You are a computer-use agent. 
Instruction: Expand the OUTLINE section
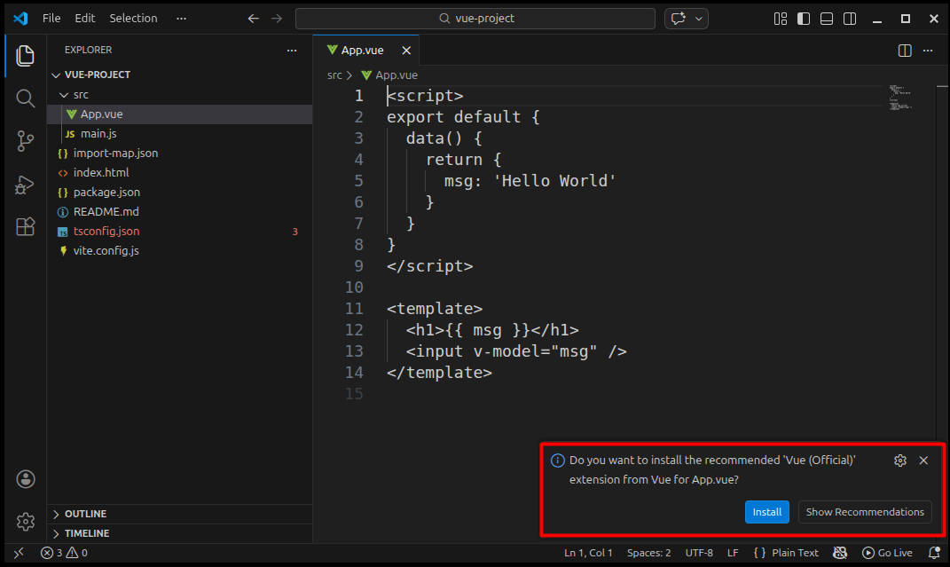pyautogui.click(x=179, y=514)
